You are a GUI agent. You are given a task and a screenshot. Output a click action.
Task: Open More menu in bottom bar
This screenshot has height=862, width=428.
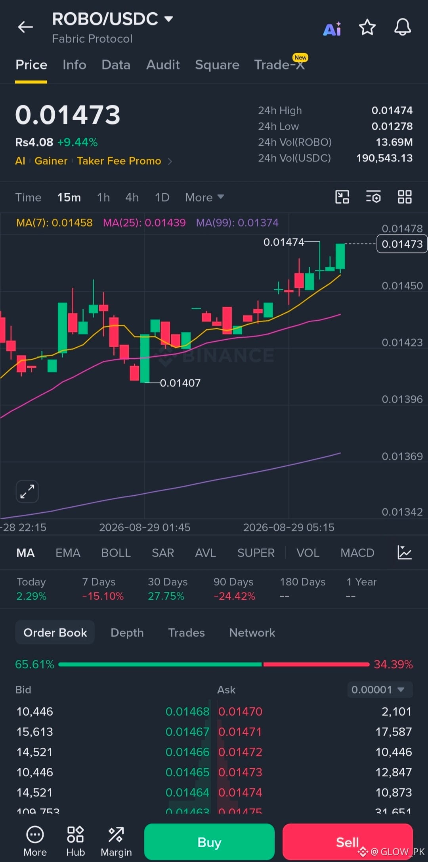point(35,841)
